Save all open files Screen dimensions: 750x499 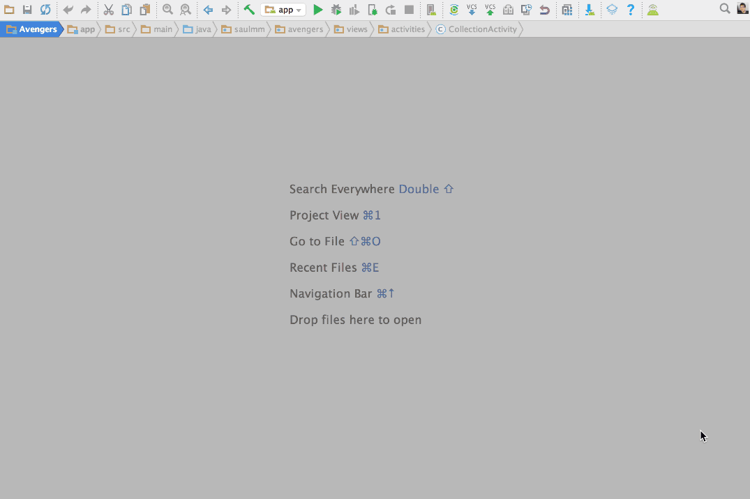click(x=27, y=9)
